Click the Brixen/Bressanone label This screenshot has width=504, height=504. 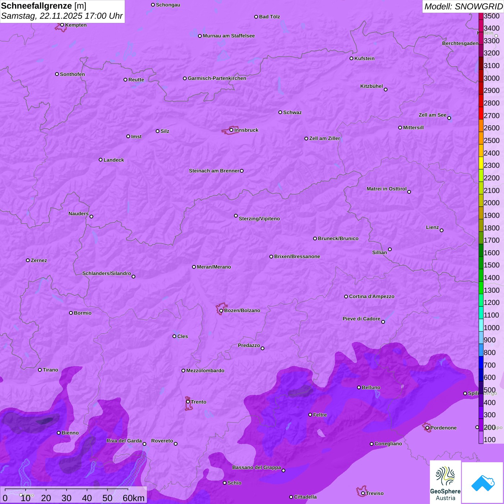pos(297,256)
